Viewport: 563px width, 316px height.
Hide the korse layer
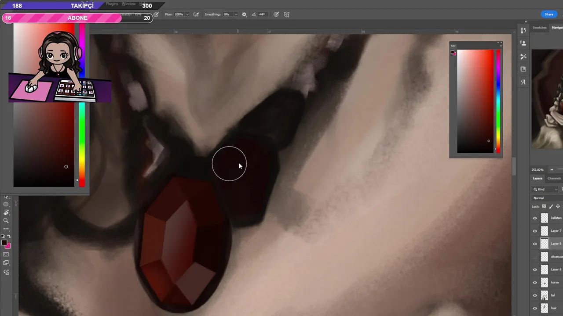point(535,282)
